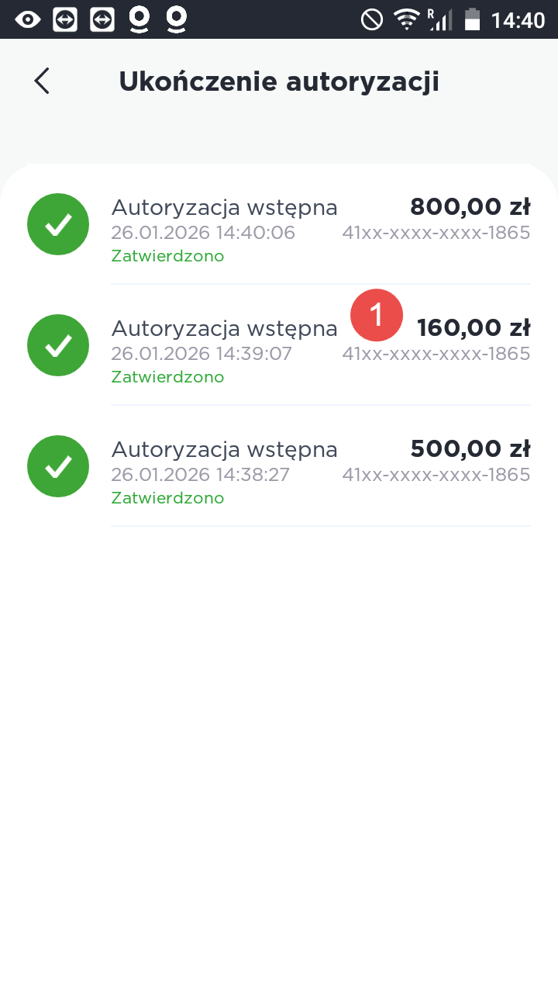Tap the red badge numbered 1

[x=377, y=315]
